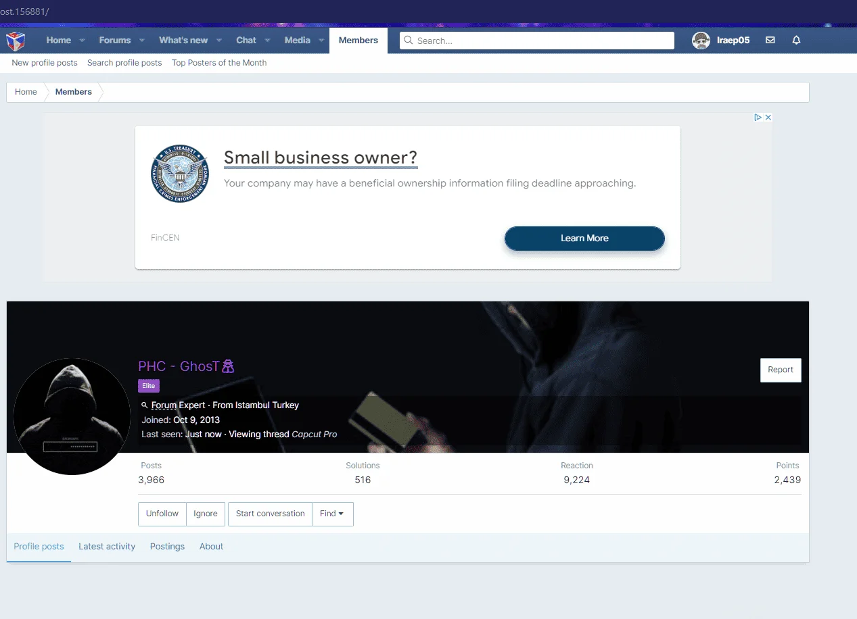Open Top Posters of the Month
The image size is (857, 619).
pos(219,63)
